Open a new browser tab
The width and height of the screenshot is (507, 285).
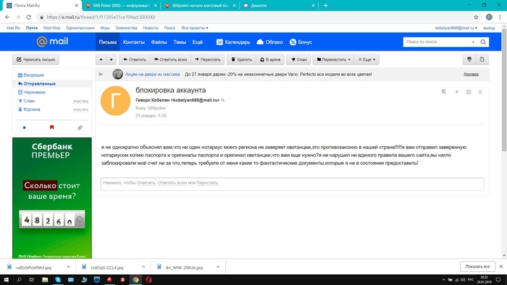(326, 6)
